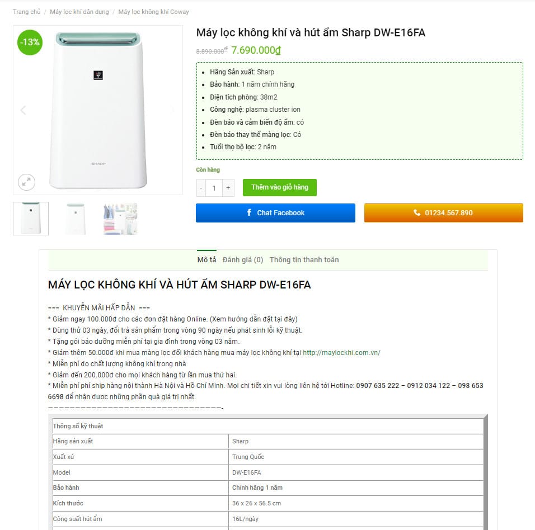Select the first product thumbnail

pos(31,219)
